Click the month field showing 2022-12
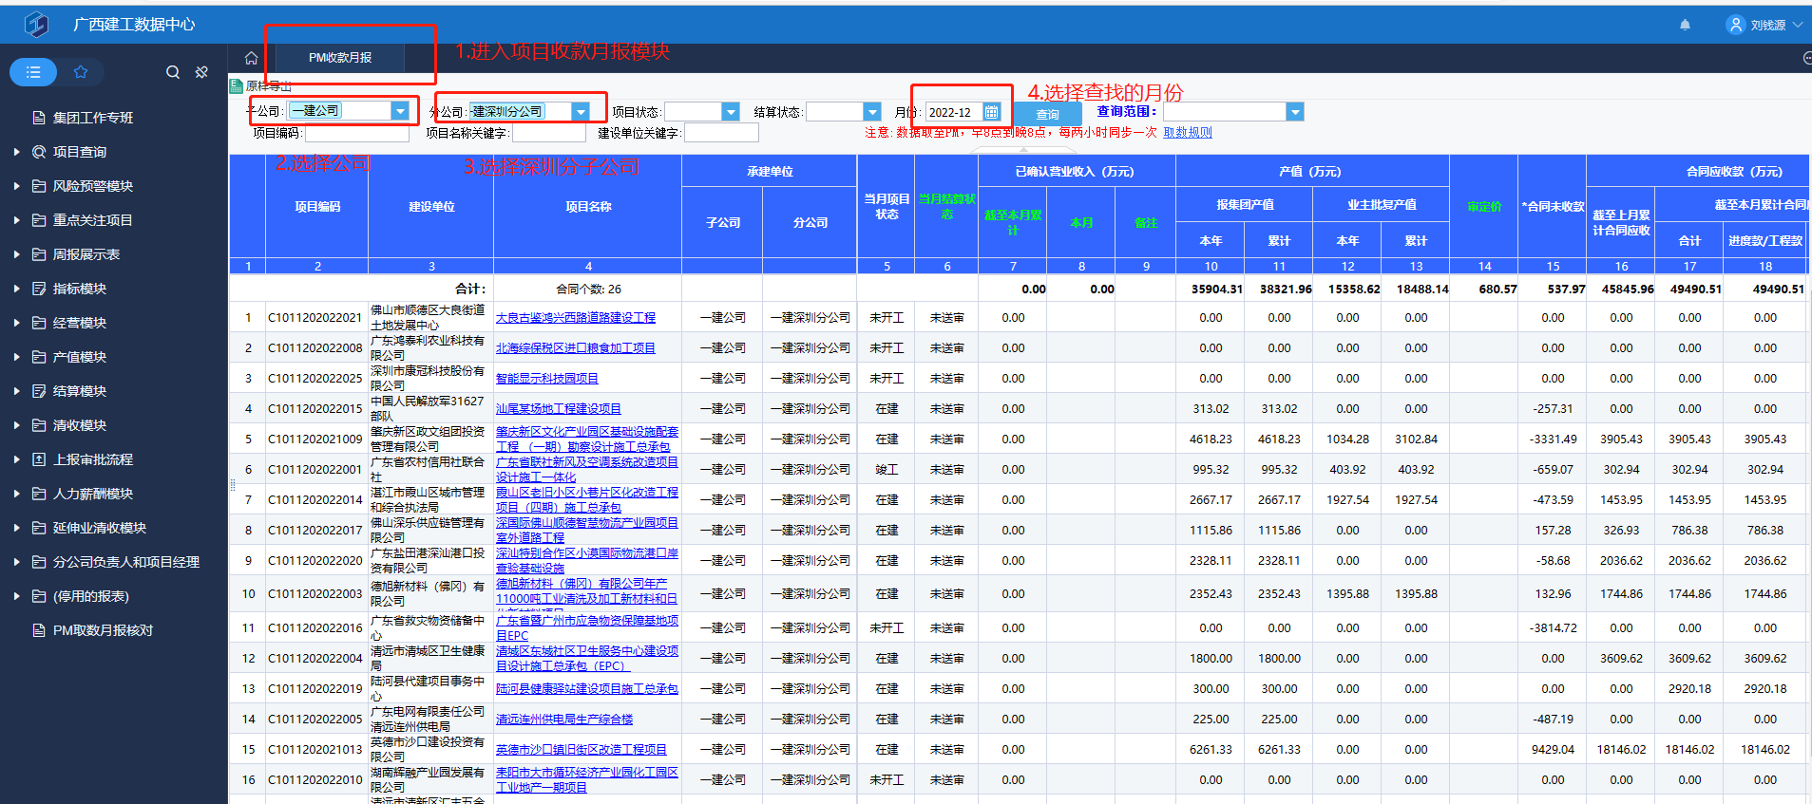 (x=954, y=112)
